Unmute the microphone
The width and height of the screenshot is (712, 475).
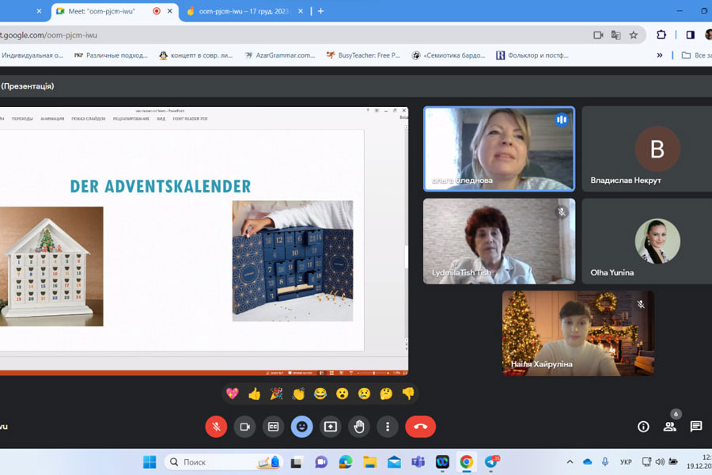pyautogui.click(x=216, y=427)
